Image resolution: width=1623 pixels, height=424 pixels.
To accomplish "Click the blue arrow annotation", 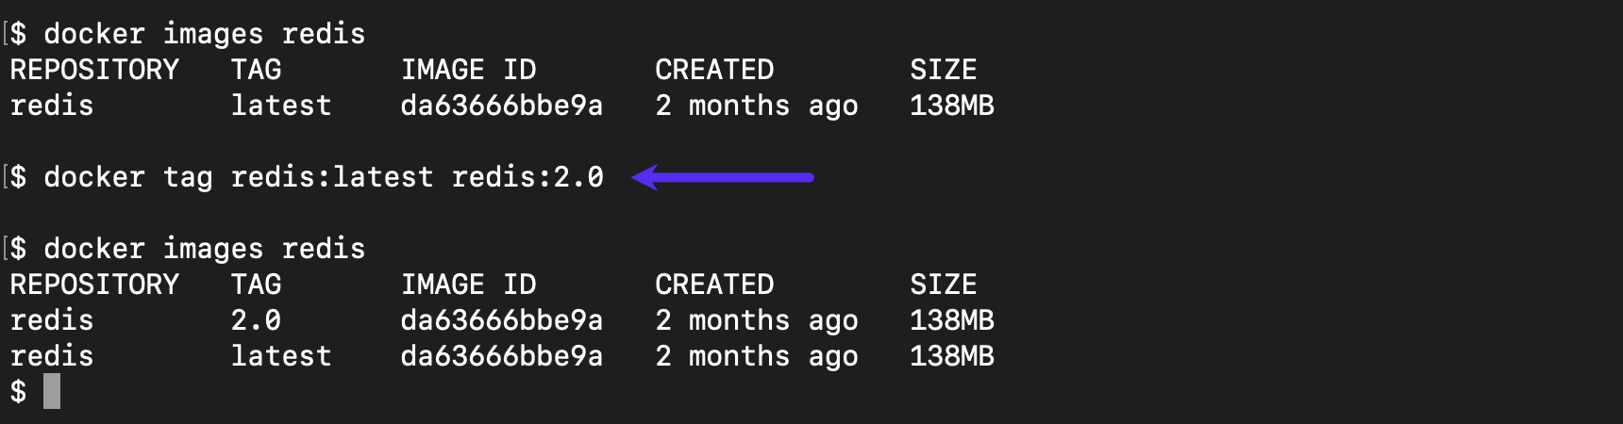I will [723, 177].
